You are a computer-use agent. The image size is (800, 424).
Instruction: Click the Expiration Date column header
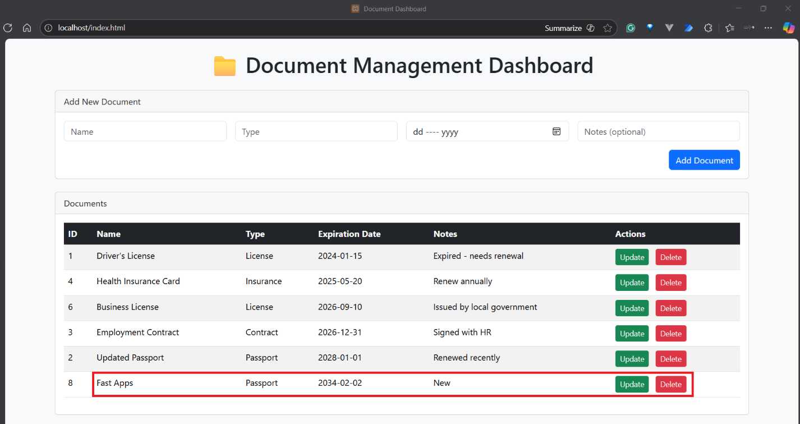350,234
